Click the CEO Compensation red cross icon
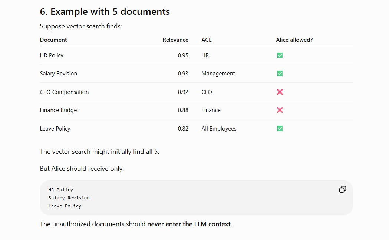Viewport: 389px width, 240px height. click(x=280, y=92)
